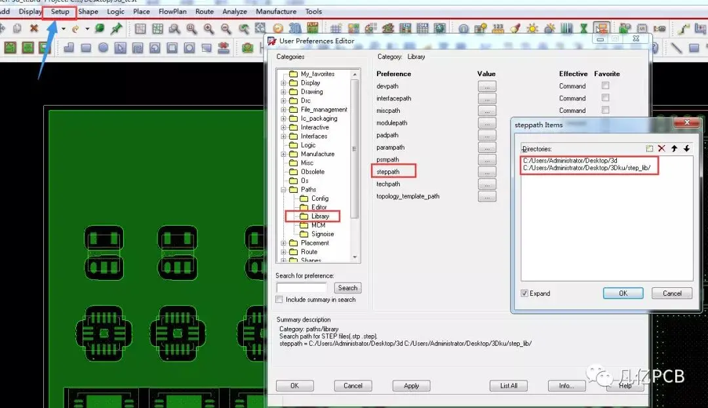Expand the Placement category node

coord(284,243)
